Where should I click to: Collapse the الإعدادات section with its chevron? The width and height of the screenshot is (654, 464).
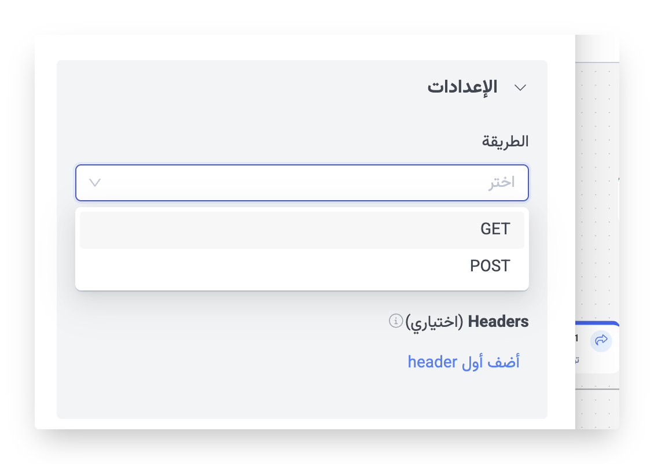point(520,87)
